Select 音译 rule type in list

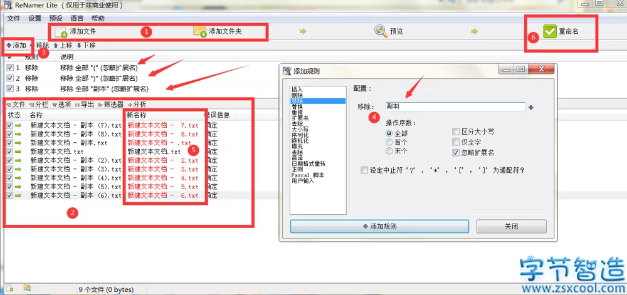coord(319,158)
